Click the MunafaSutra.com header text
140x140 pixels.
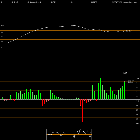(130, 2)
